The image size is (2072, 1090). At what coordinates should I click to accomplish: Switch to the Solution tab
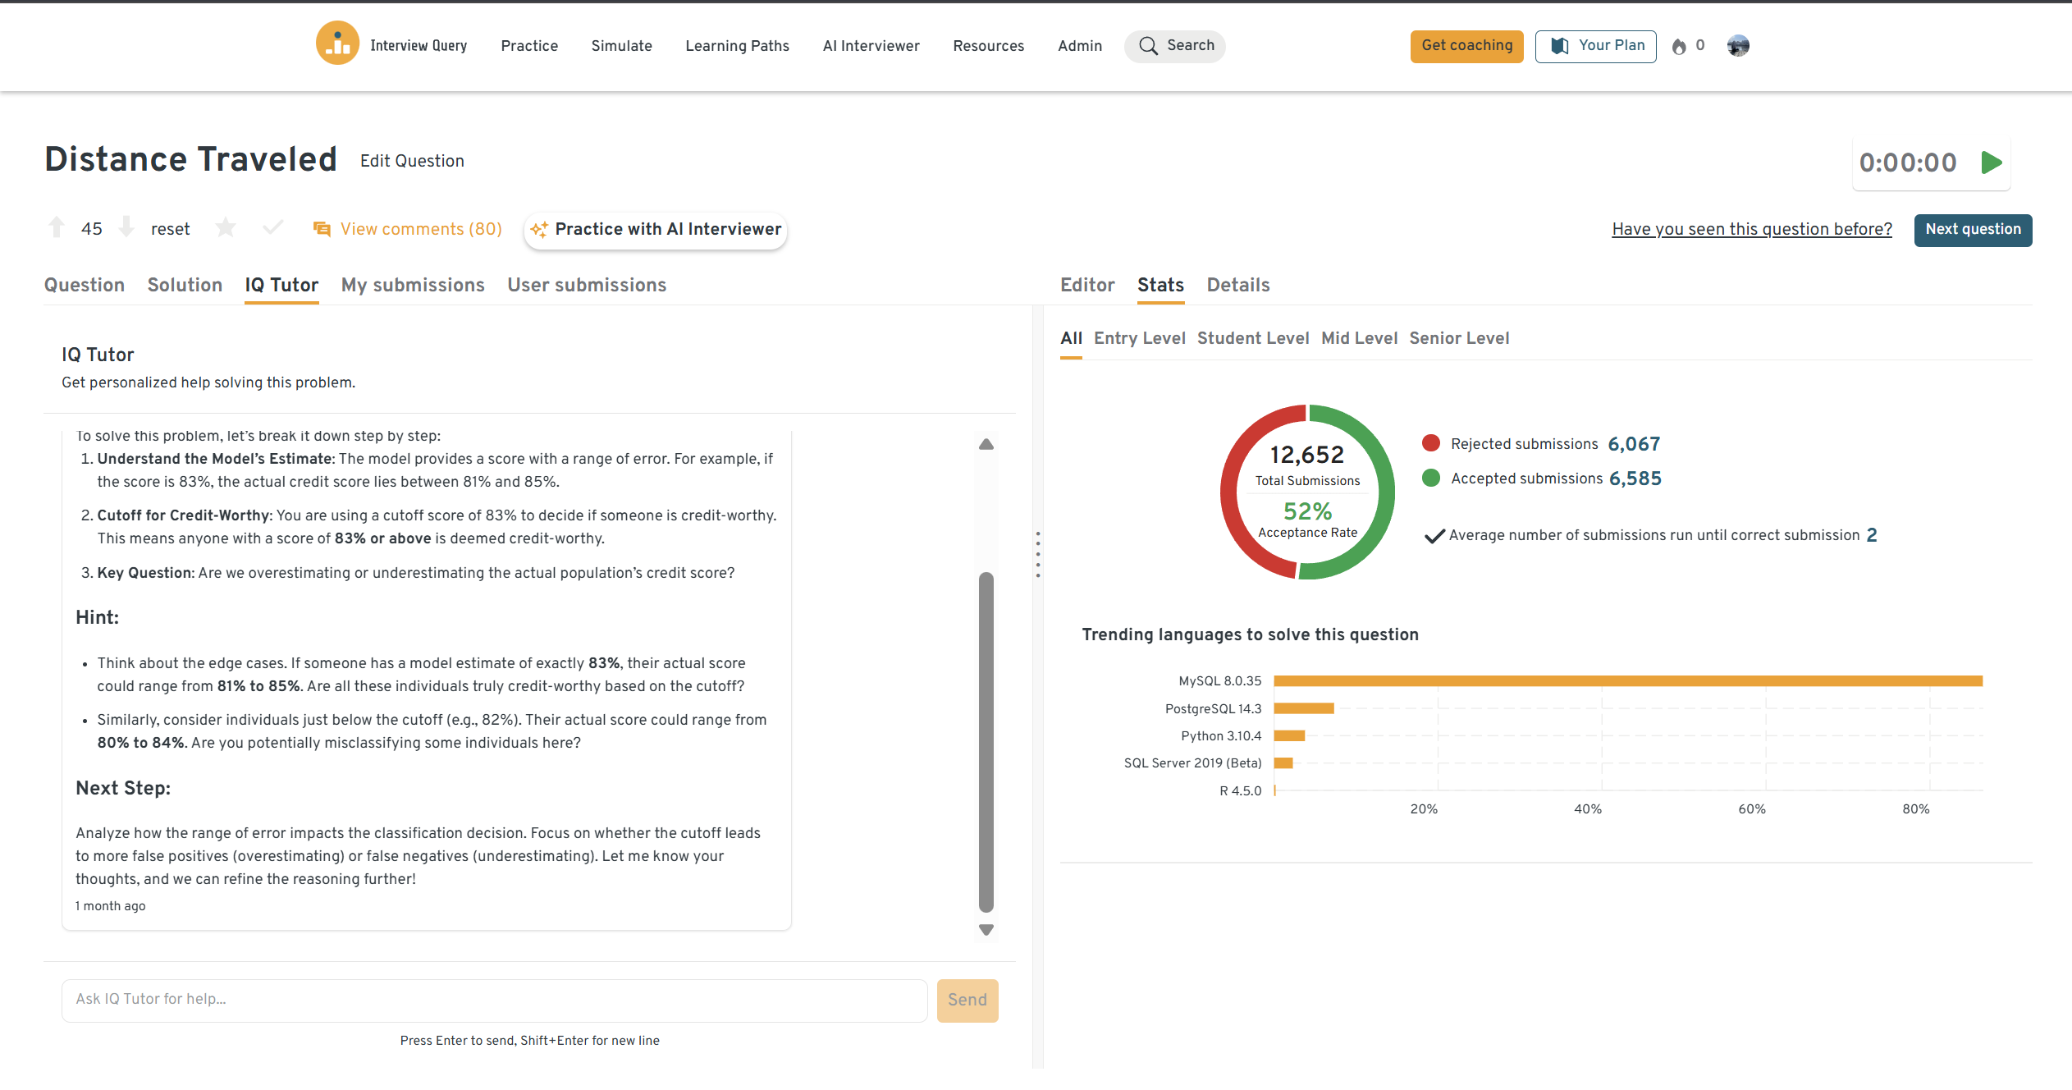[185, 285]
